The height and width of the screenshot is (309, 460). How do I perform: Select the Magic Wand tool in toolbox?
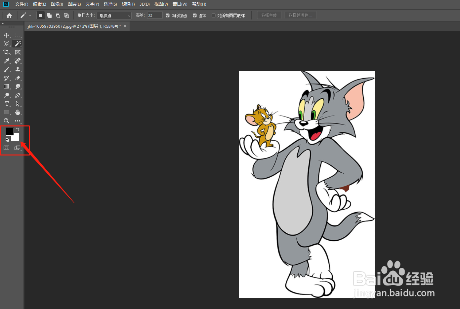18,44
